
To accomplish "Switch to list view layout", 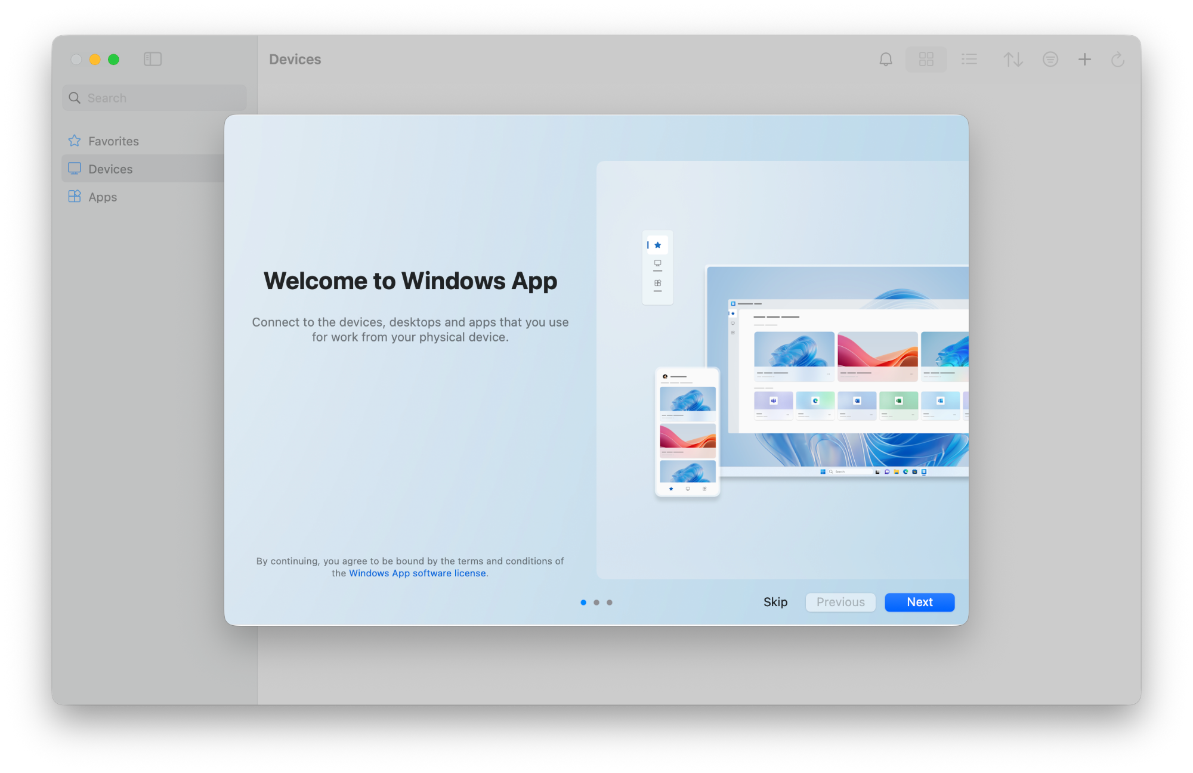I will [969, 60].
